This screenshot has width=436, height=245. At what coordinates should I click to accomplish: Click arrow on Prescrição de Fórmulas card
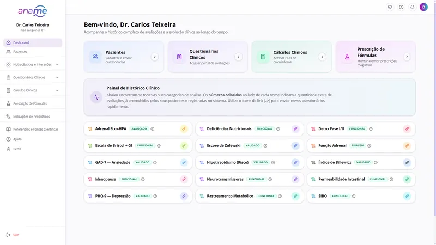407,57
